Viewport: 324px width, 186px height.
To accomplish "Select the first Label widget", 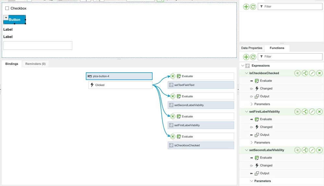I will click(8, 29).
